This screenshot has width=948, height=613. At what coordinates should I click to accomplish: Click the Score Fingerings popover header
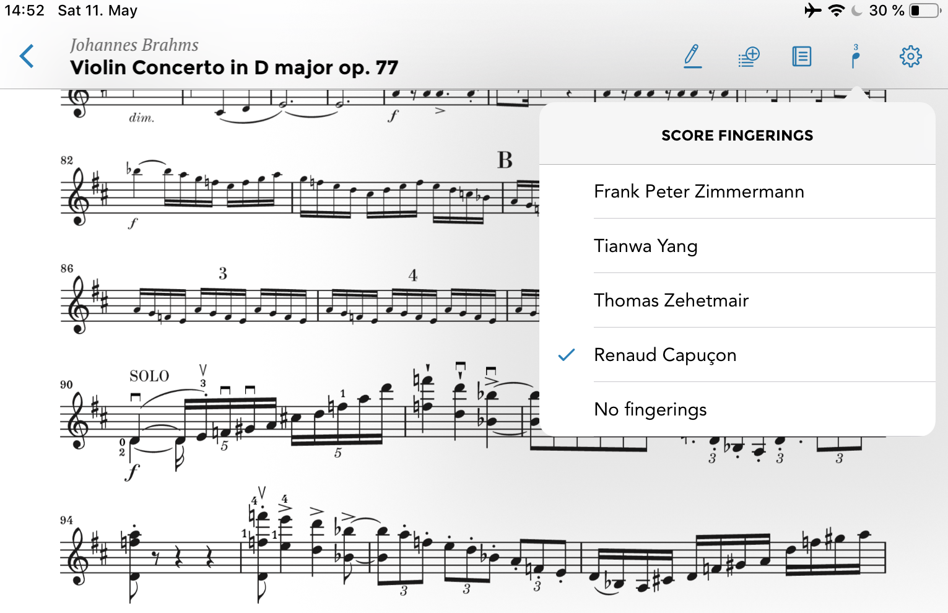click(737, 136)
